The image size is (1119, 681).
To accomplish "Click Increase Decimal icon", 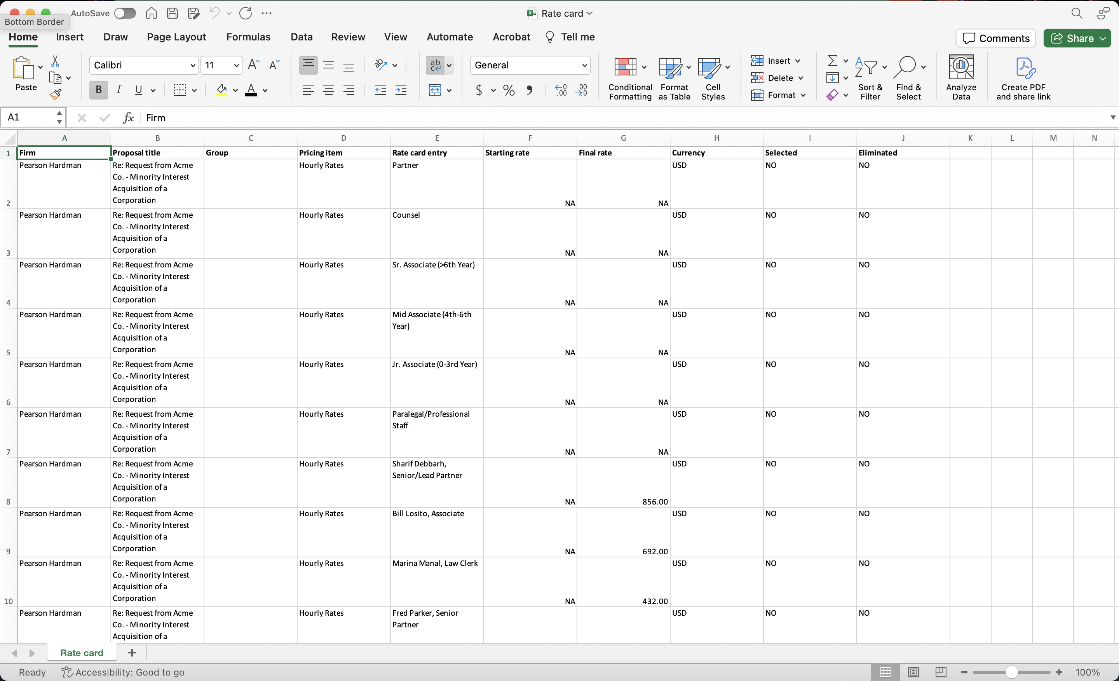I will (561, 90).
